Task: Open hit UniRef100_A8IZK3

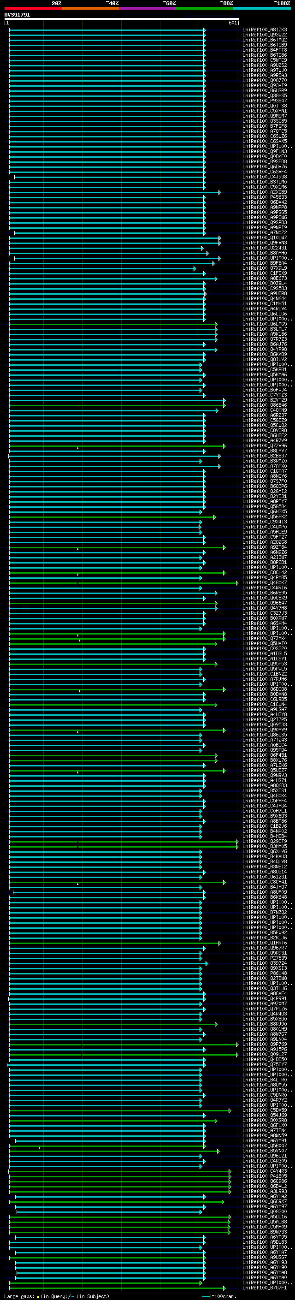Action: pos(264,30)
